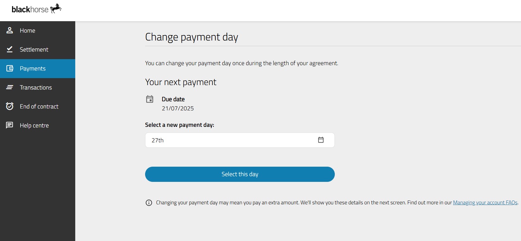Screen dimensions: 521x241
Task: Open the Help centre
Action: pos(38,126)
